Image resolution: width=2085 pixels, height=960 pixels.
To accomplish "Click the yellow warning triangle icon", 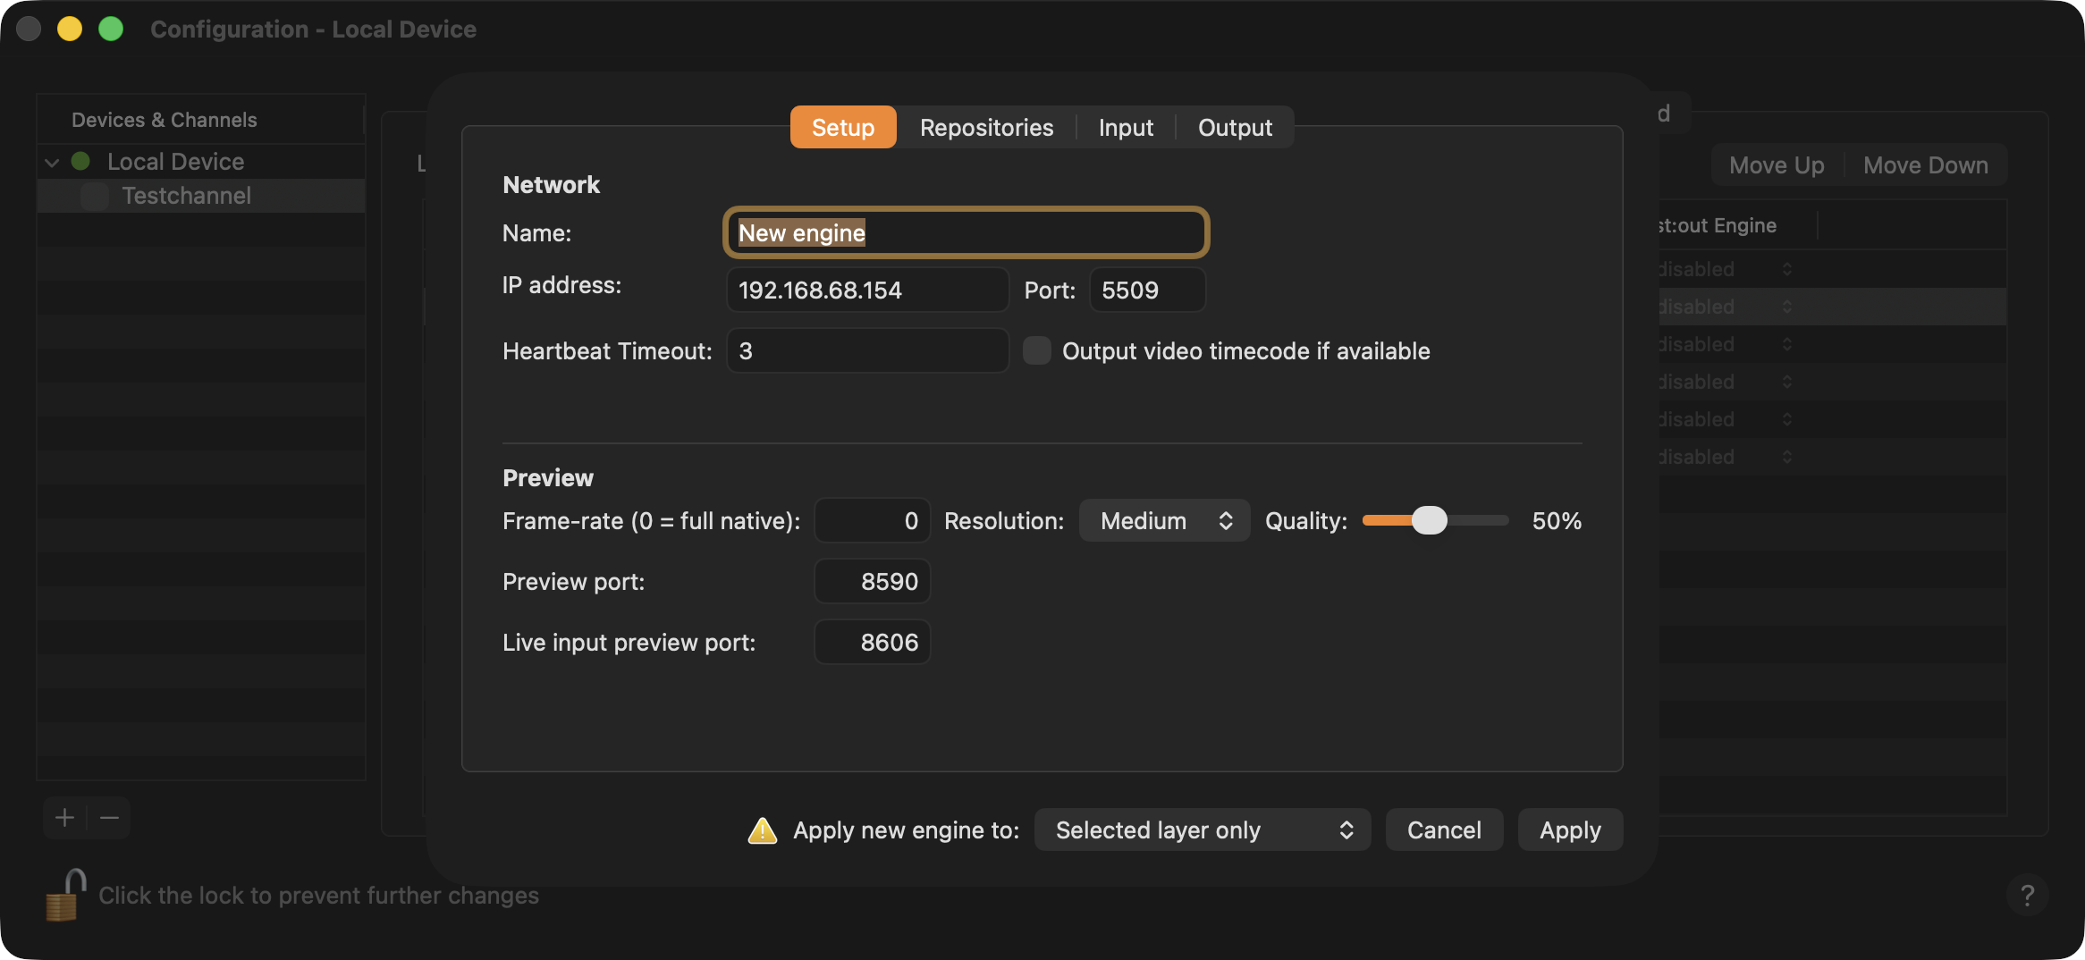I will [762, 830].
